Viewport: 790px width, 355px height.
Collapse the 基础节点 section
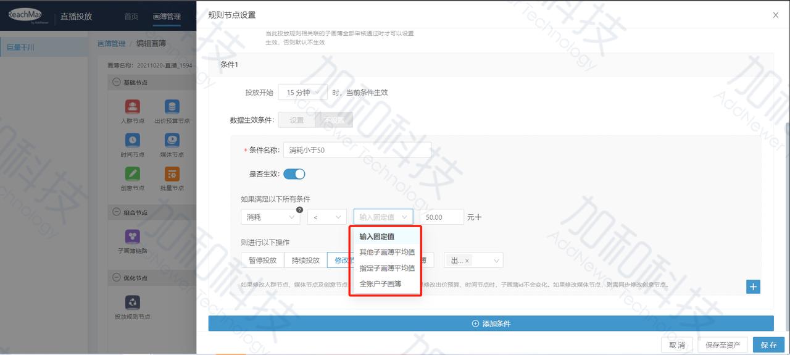pos(116,82)
